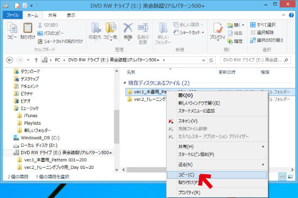This screenshot has width=298, height=198.
Task: Click the navigation pane scroll-up arrow
Action: (117, 71)
